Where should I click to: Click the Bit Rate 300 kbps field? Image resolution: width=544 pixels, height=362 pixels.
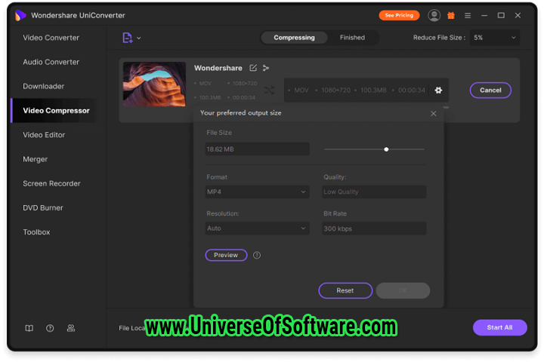pos(374,229)
